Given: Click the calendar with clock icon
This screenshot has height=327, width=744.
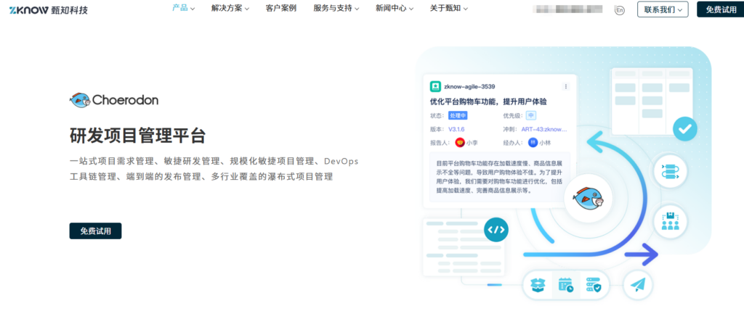Looking at the screenshot, I should click(565, 286).
